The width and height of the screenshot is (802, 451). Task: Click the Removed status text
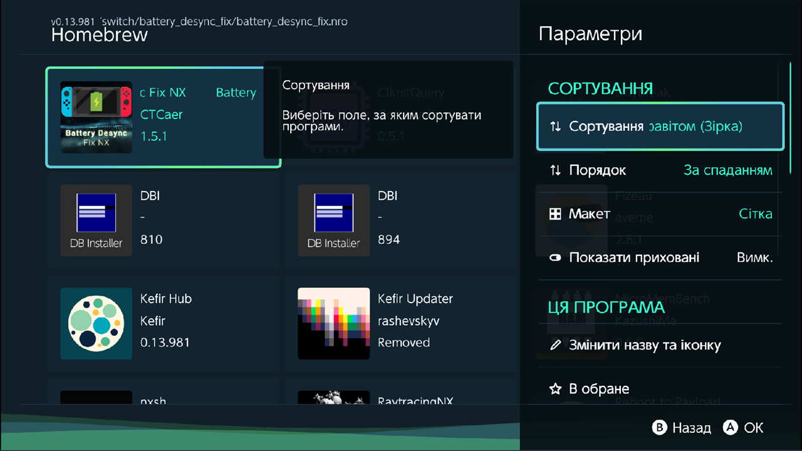(404, 343)
